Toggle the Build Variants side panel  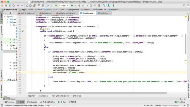[1, 92]
